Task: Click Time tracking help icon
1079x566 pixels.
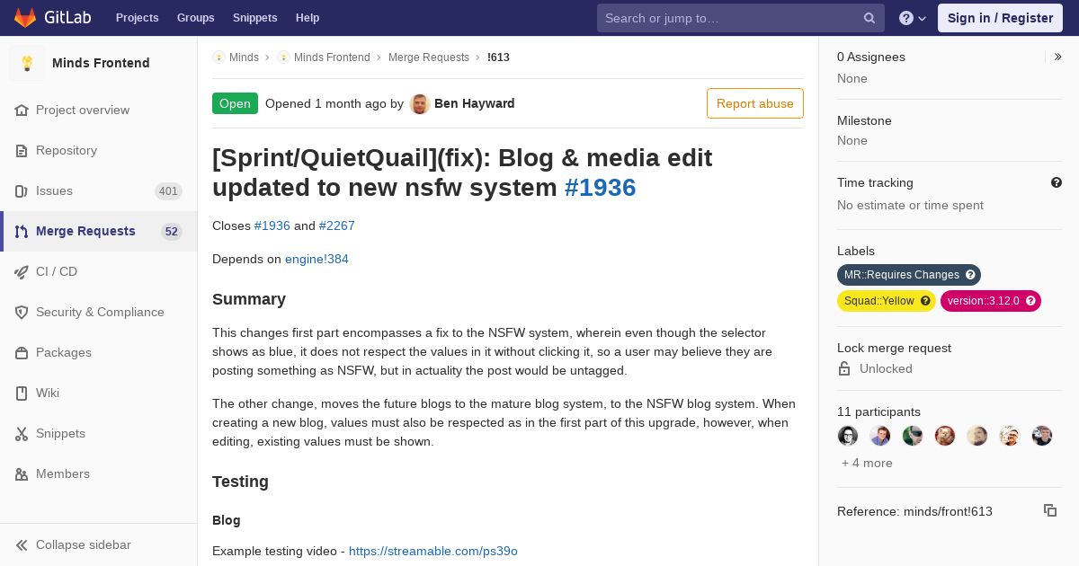Action: 1057,182
